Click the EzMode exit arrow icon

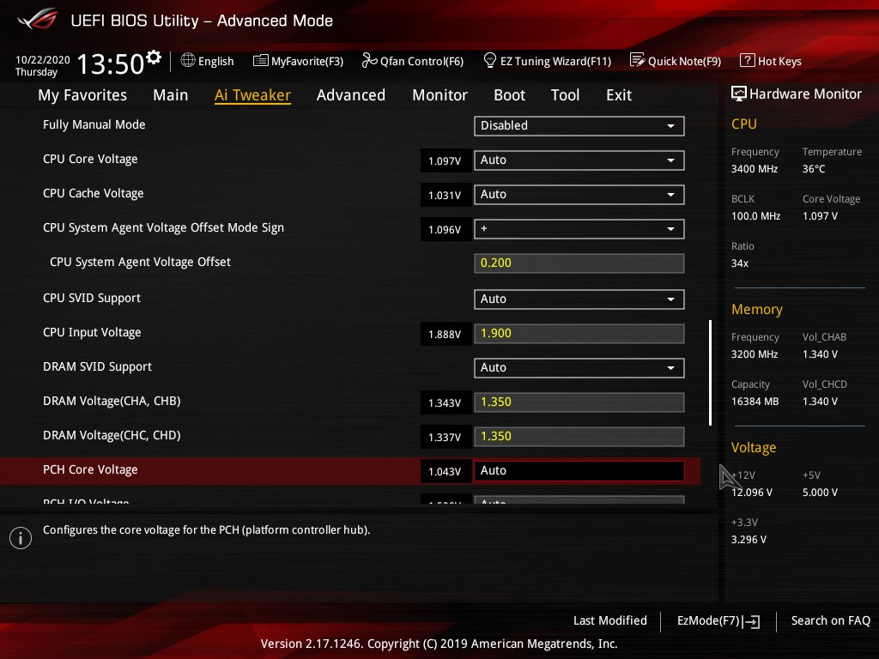(x=750, y=621)
